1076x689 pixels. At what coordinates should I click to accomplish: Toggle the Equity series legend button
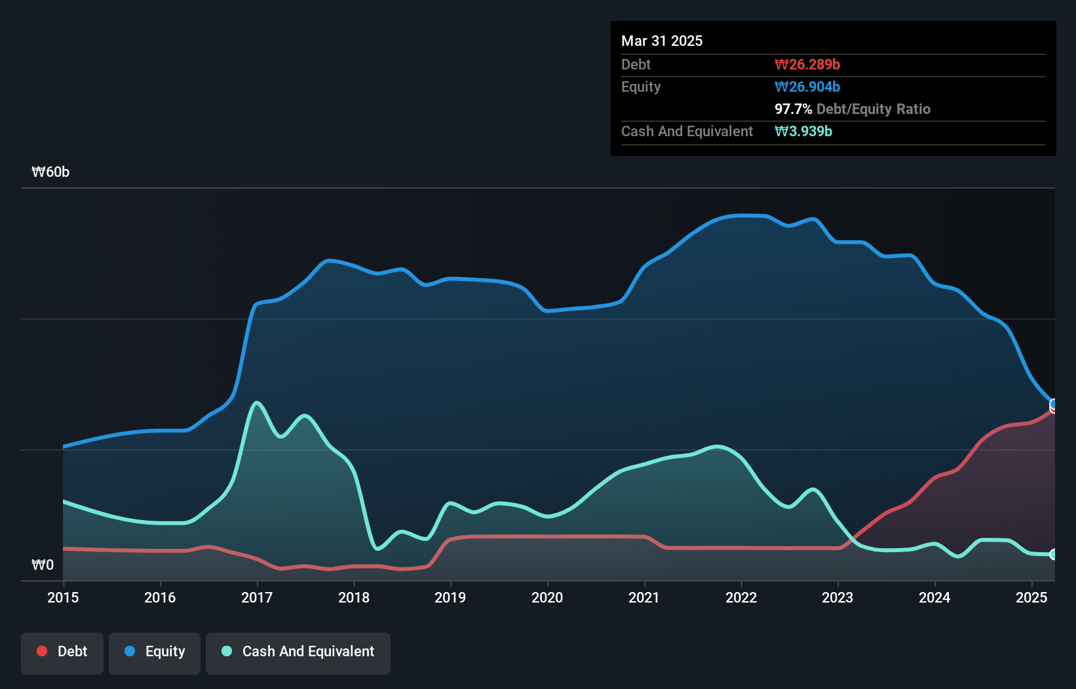(155, 652)
